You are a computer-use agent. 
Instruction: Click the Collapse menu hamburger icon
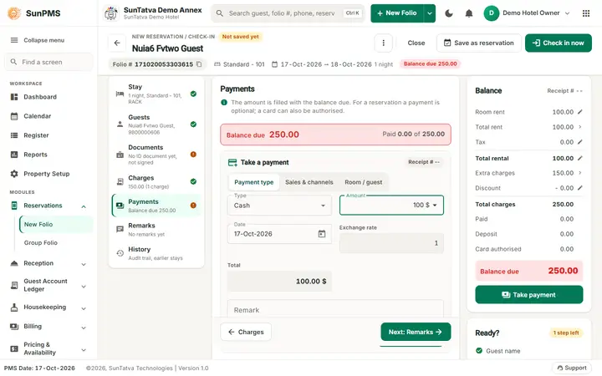coord(14,40)
